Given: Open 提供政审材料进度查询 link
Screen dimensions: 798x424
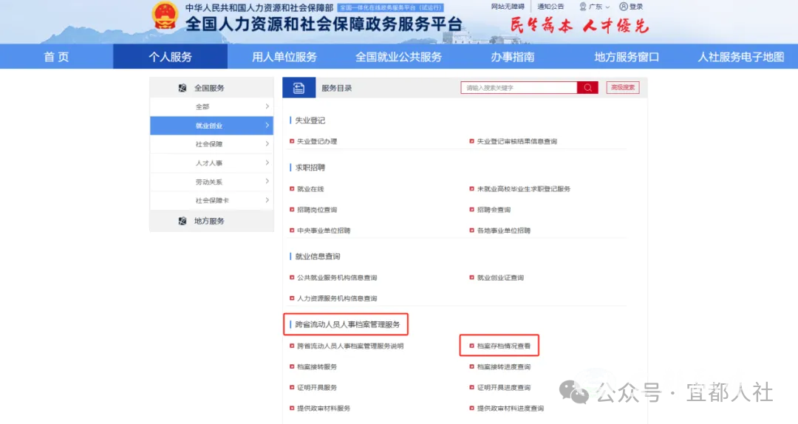Looking at the screenshot, I should [x=510, y=408].
